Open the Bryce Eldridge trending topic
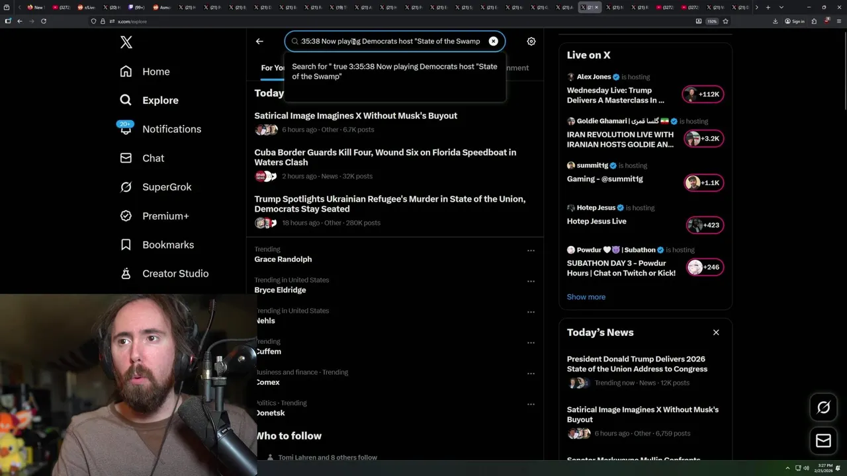 (x=281, y=290)
